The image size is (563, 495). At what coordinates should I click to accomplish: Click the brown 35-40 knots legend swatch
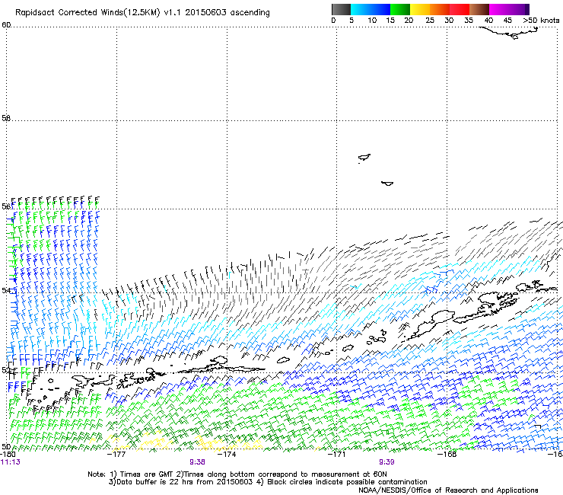[479, 9]
